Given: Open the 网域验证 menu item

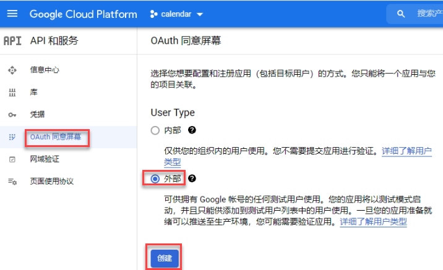Looking at the screenshot, I should click(45, 159).
